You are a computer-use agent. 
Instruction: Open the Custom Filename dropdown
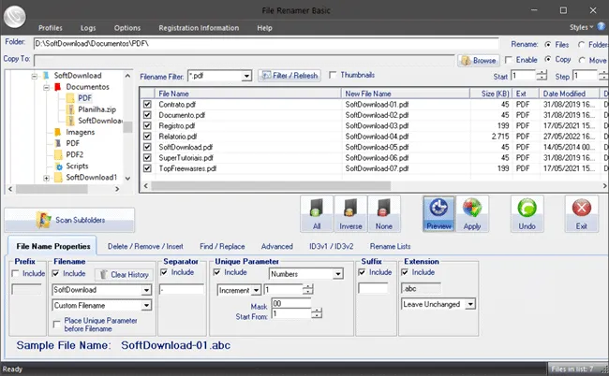(x=146, y=306)
